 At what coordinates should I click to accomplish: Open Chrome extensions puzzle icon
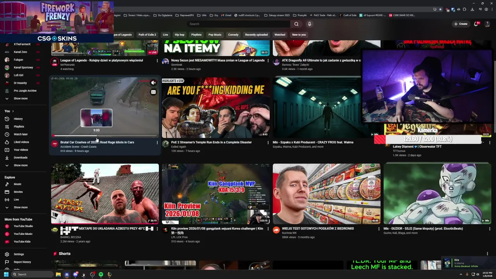click(x=465, y=9)
